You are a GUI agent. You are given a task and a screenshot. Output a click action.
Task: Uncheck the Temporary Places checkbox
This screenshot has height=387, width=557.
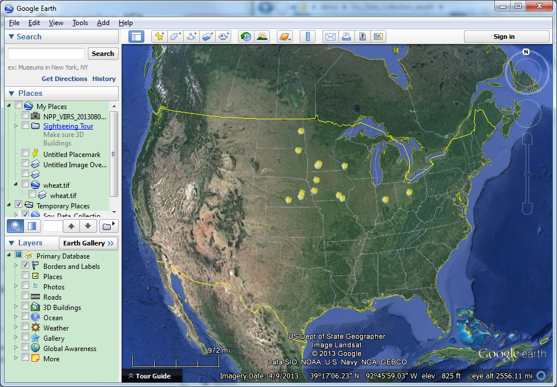point(18,205)
